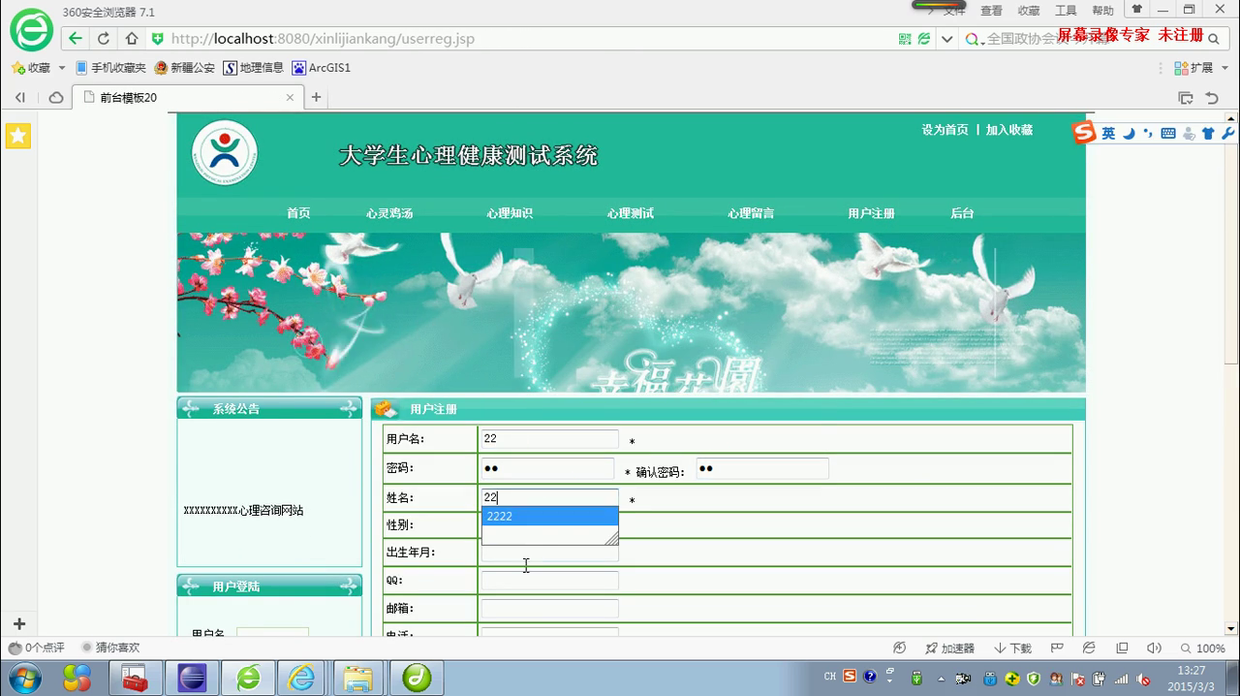Open the file explorer taskbar icon
Image resolution: width=1240 pixels, height=696 pixels.
[358, 677]
